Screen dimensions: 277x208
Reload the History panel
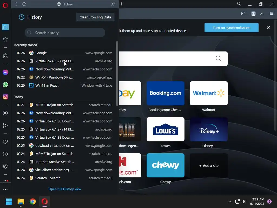click(24, 4)
